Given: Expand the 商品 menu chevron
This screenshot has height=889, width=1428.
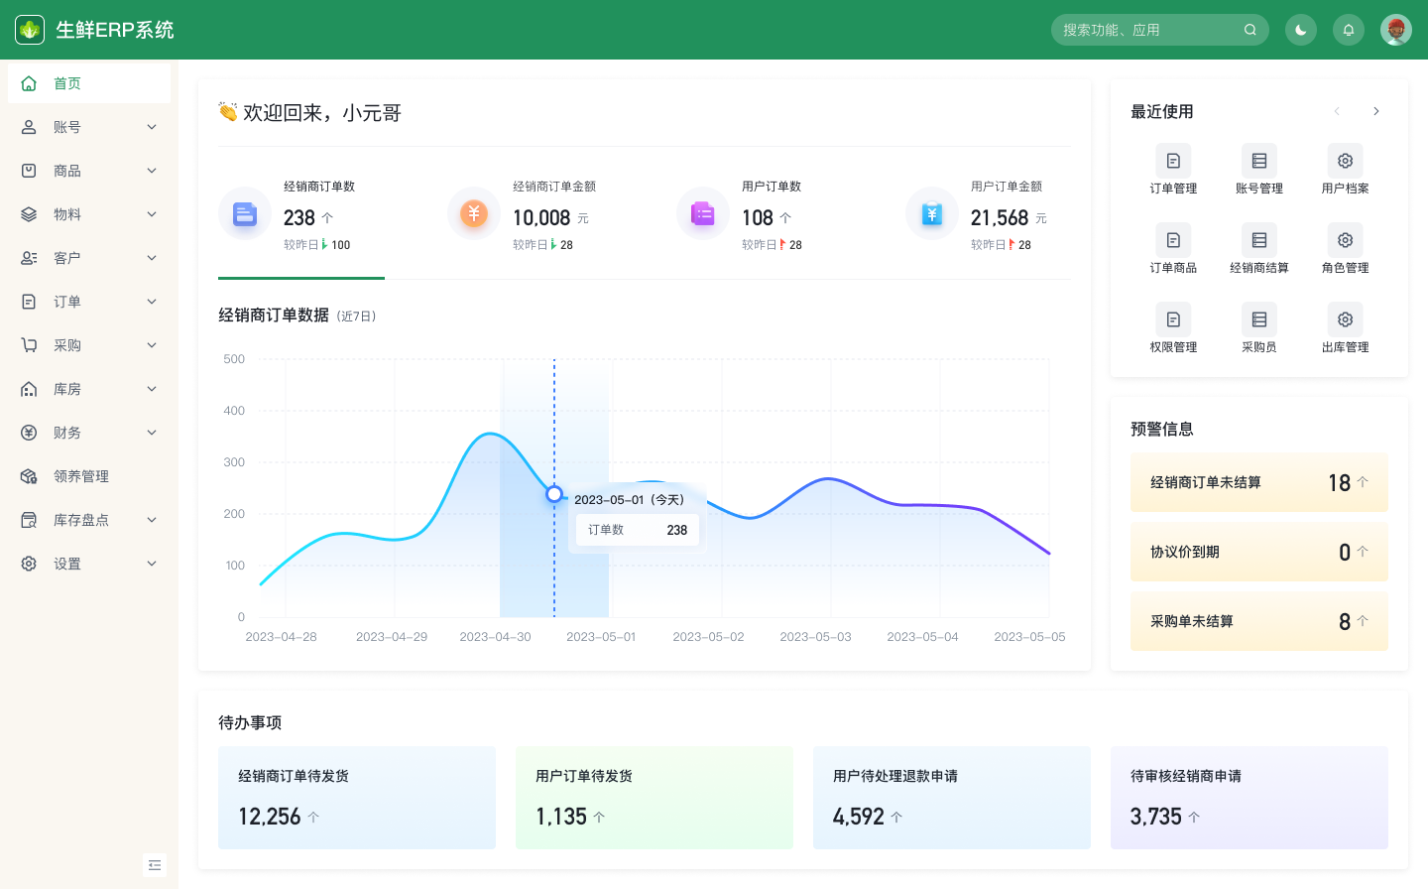Looking at the screenshot, I should click(152, 171).
